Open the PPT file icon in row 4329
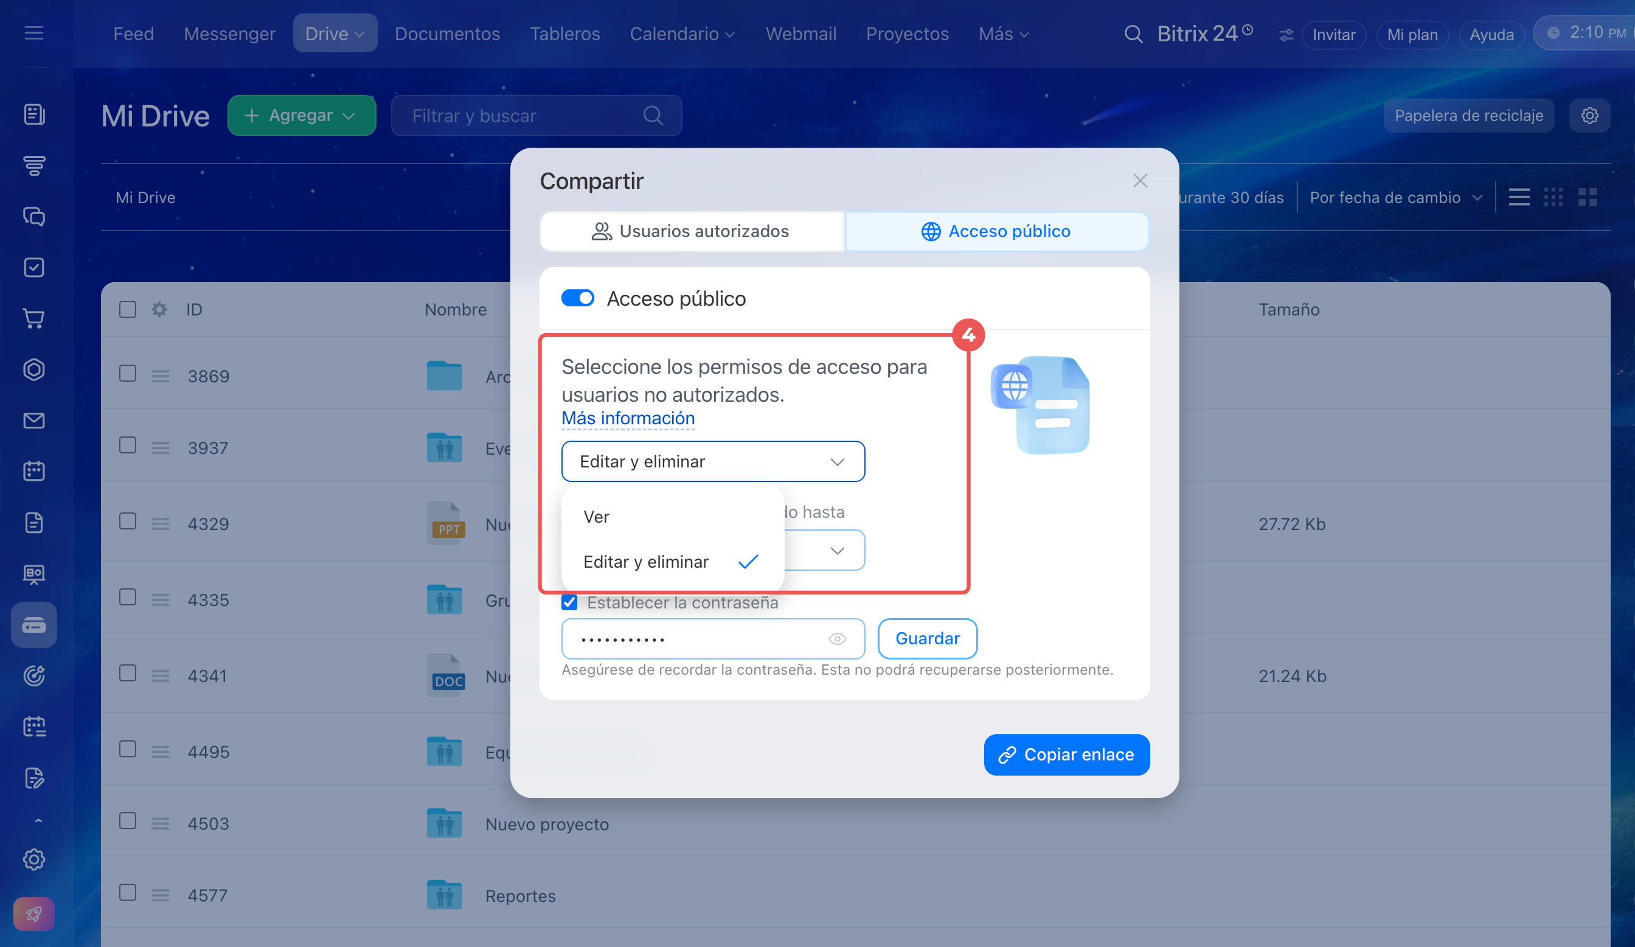Screen dimensions: 1635x947 coord(446,523)
